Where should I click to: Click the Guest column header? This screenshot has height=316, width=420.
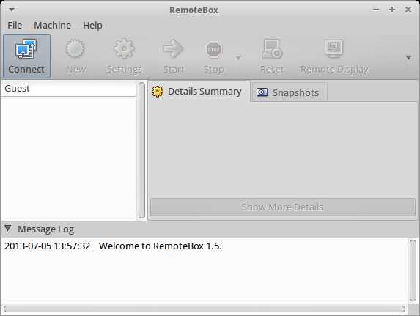tap(69, 89)
